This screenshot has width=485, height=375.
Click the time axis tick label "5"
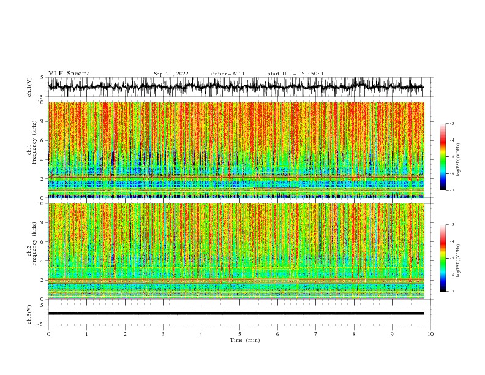(239, 334)
